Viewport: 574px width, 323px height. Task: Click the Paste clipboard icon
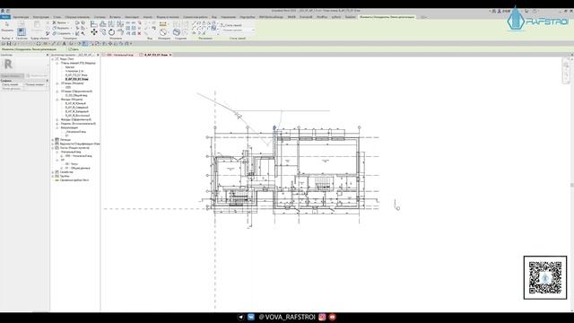(37, 25)
